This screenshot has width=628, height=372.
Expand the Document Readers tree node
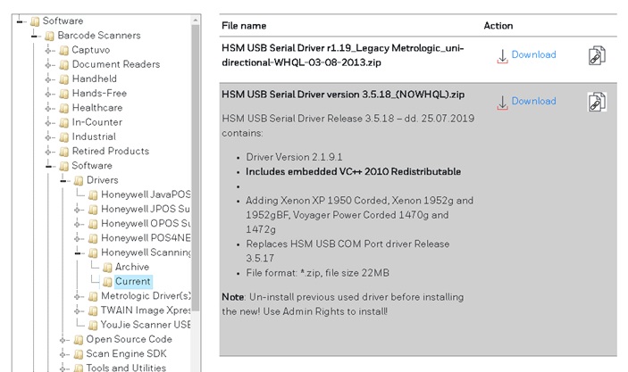[x=50, y=64]
